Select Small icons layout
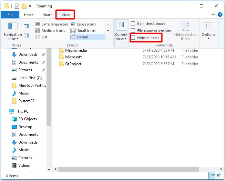Image resolution: width=225 pixels, height=181 pixels. click(83, 31)
